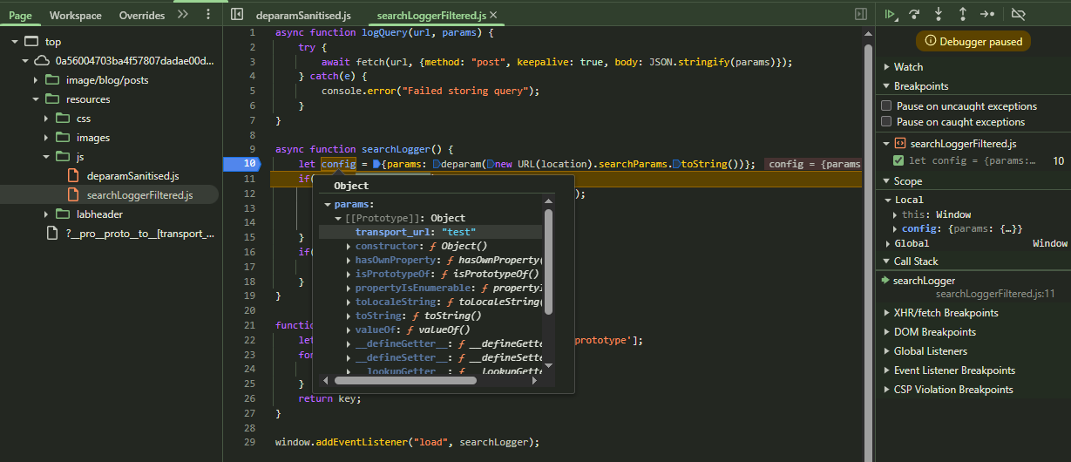Image resolution: width=1071 pixels, height=462 pixels.
Task: Switch to the Overrides tab
Action: pos(142,16)
